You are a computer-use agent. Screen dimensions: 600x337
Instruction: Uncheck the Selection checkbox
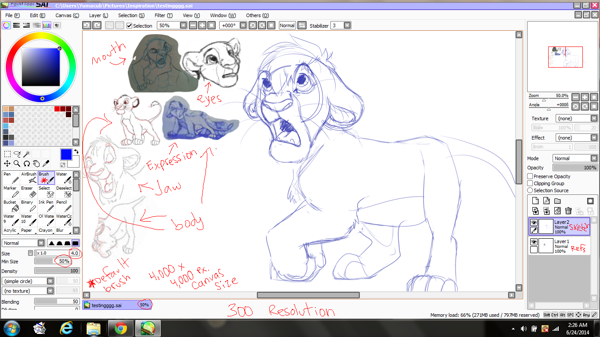pos(129,26)
